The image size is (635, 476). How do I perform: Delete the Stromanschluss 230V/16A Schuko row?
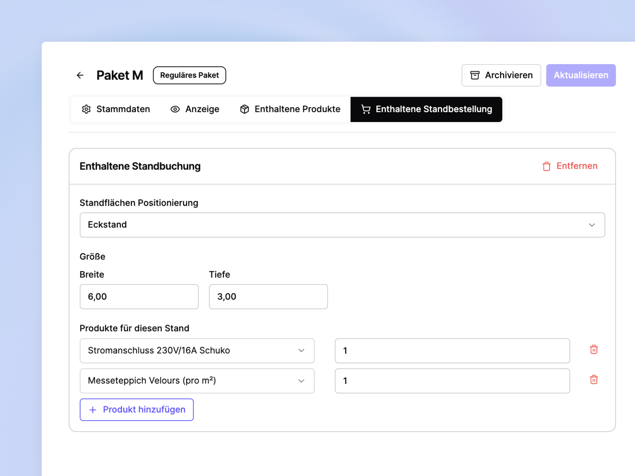[x=594, y=349]
